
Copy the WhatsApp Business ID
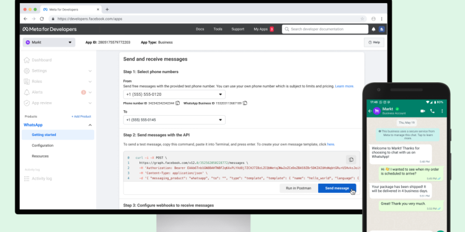pos(245,103)
